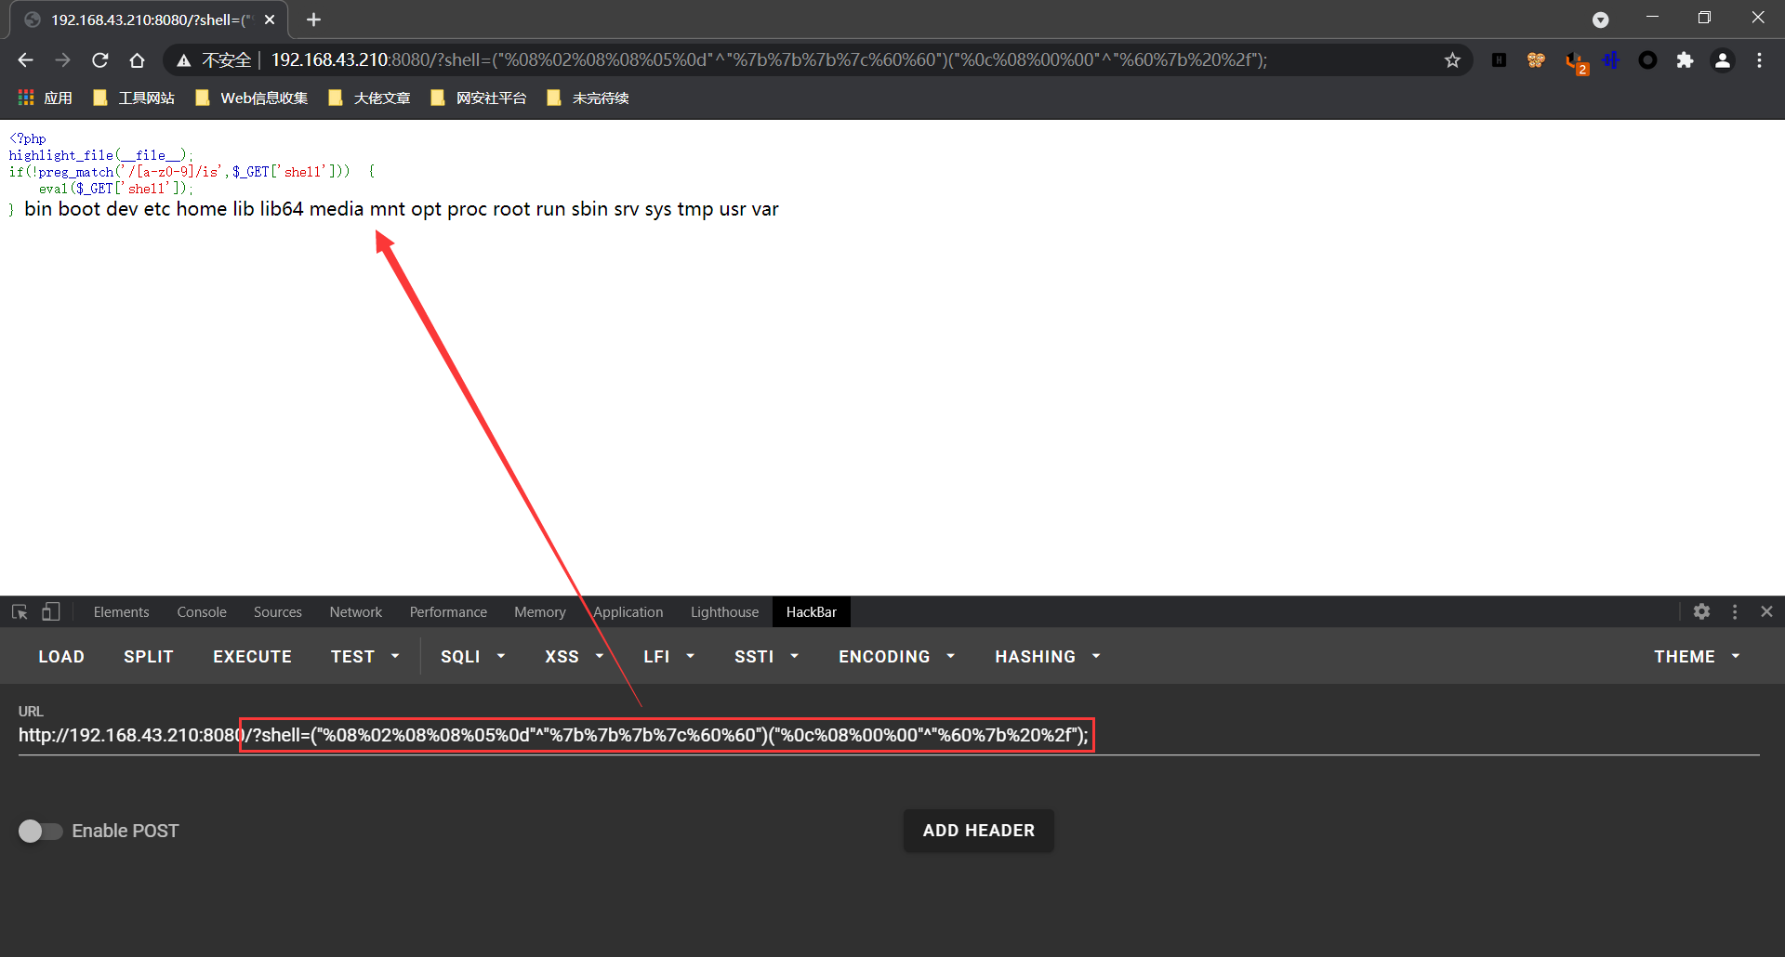Open the browser home page icon
The height and width of the screenshot is (957, 1785).
click(x=138, y=60)
